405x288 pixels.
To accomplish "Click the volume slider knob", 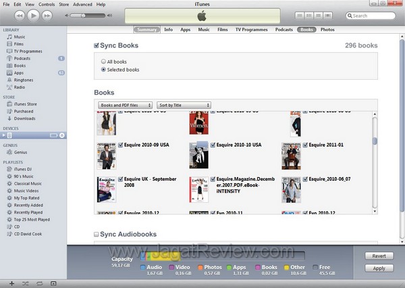I will (x=83, y=16).
